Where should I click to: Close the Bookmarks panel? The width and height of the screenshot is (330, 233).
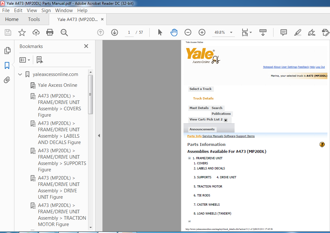86,46
